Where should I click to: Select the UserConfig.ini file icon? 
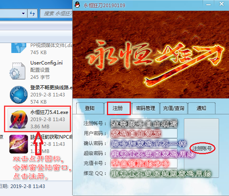pos(18,71)
